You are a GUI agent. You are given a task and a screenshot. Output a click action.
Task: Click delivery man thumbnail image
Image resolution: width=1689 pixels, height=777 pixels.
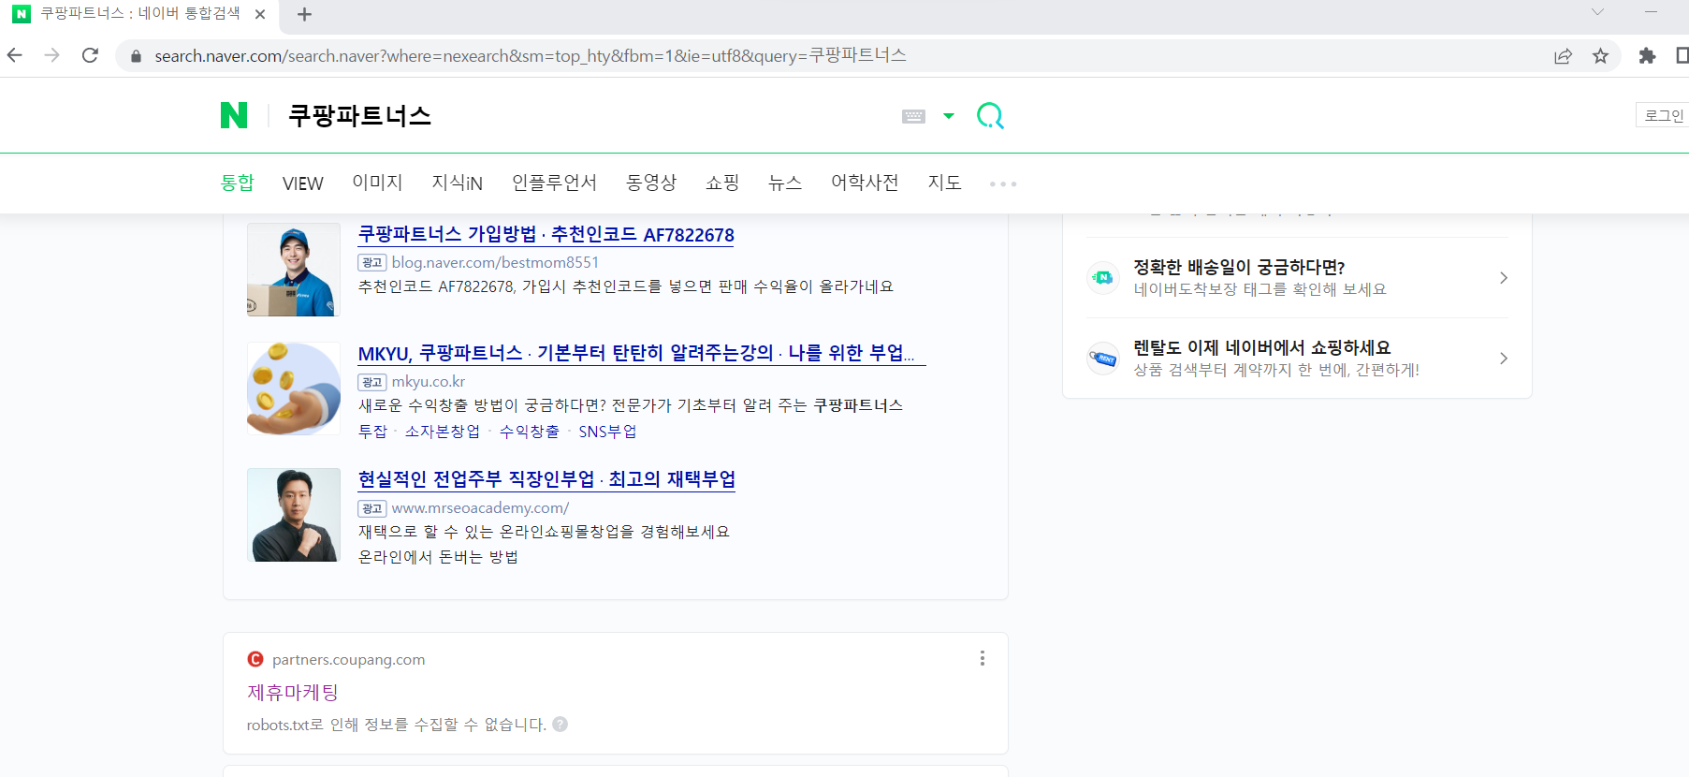(x=294, y=270)
